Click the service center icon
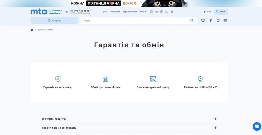 (x=153, y=79)
